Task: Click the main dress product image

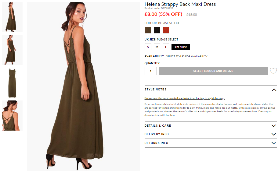Action: (x=83, y=86)
